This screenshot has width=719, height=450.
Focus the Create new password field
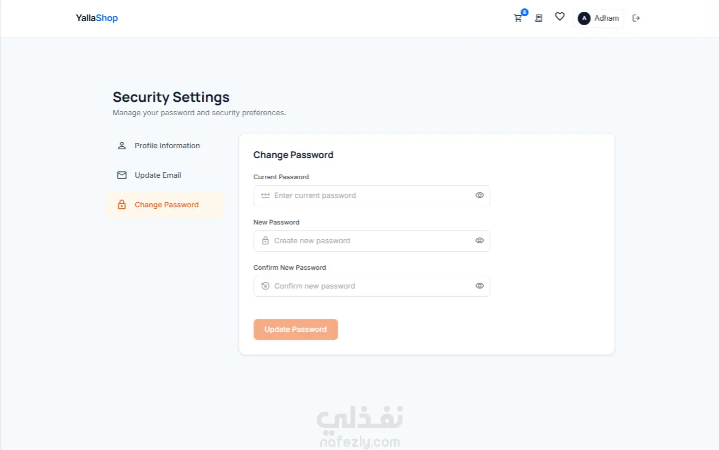click(372, 241)
